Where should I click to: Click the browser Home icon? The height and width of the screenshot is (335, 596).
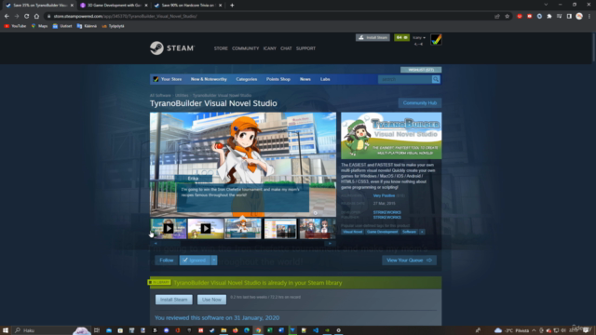[x=36, y=17]
